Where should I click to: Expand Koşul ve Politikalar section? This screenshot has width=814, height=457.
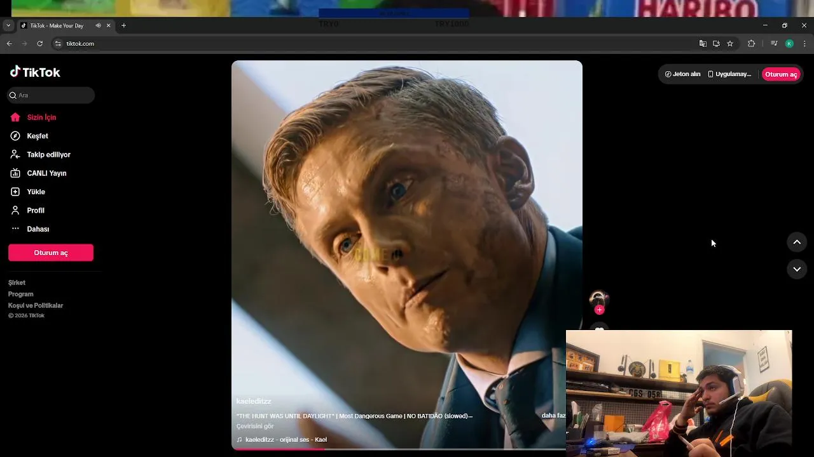[36, 305]
